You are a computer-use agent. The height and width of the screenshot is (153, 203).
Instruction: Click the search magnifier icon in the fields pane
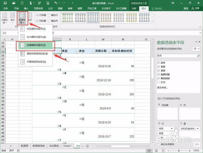click(199, 55)
